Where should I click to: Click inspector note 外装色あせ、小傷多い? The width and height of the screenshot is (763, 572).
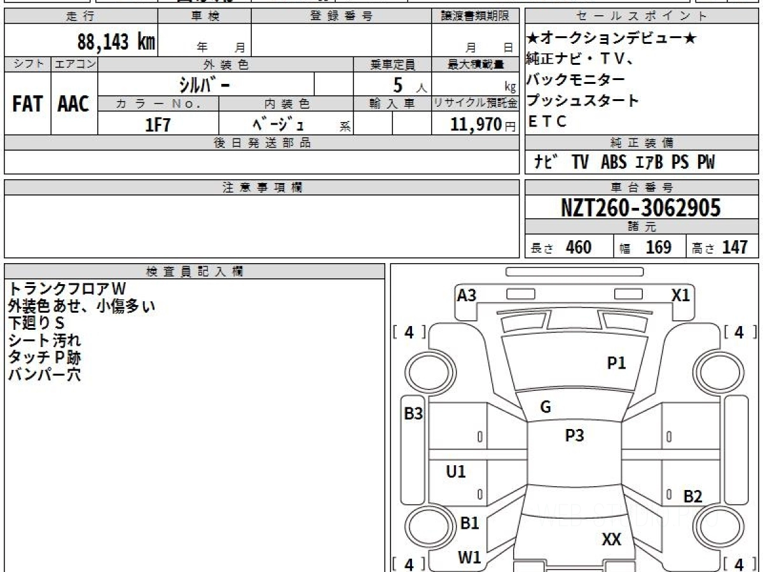coord(82,306)
